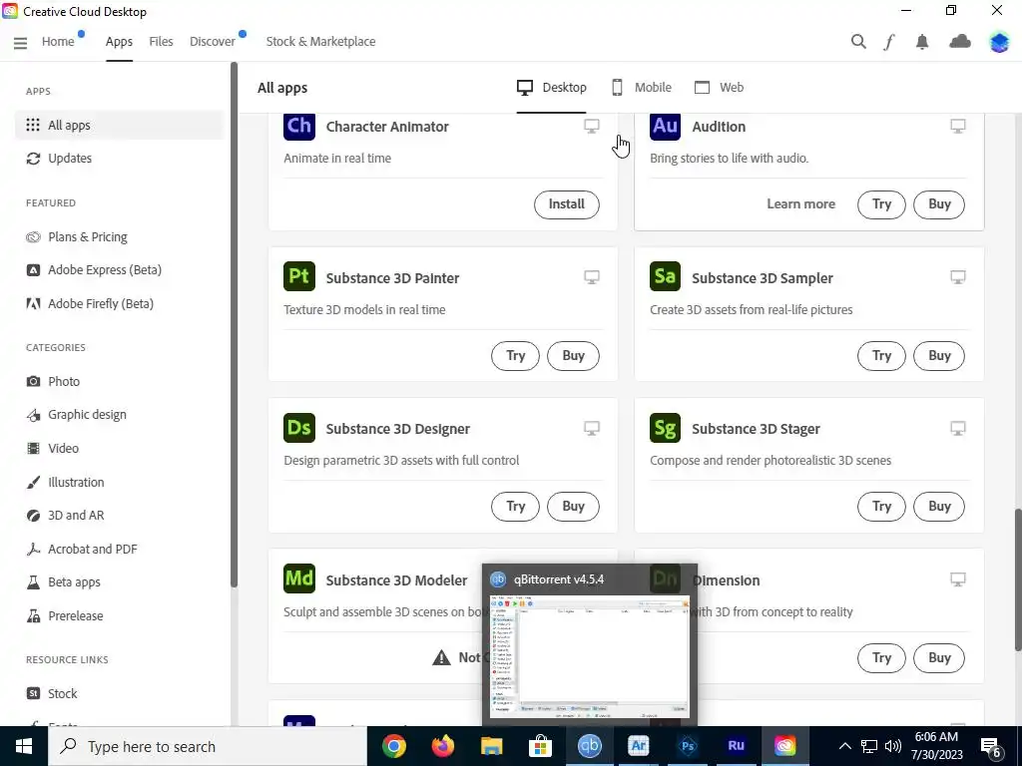Viewport: 1022px width, 766px height.
Task: Show hidden system tray icons chevron
Action: pos(844,746)
